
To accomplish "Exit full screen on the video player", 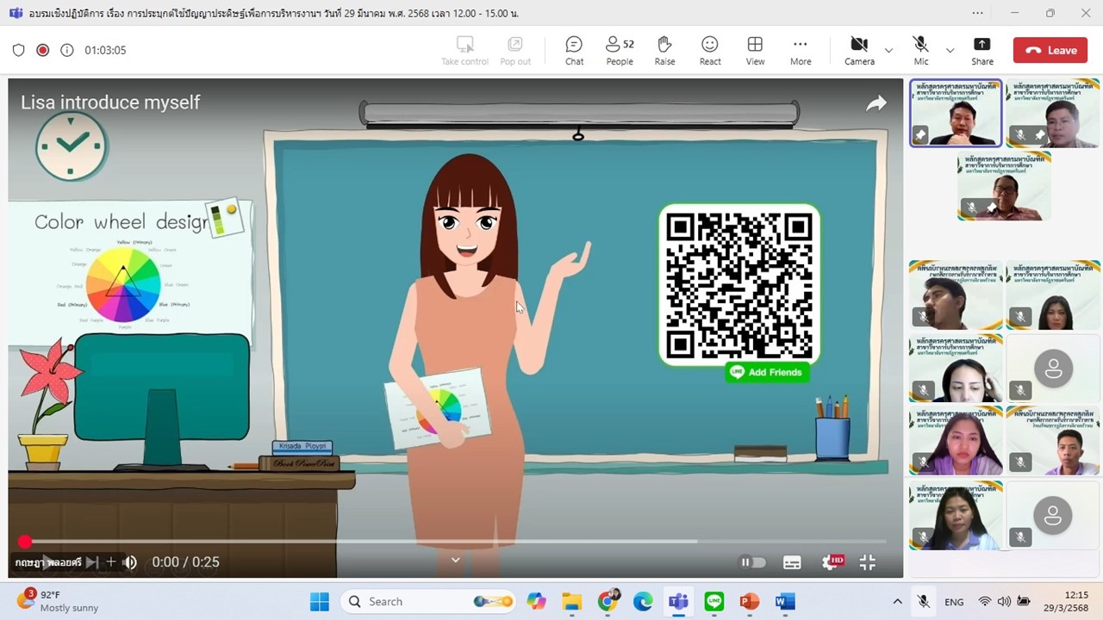I will pyautogui.click(x=868, y=562).
